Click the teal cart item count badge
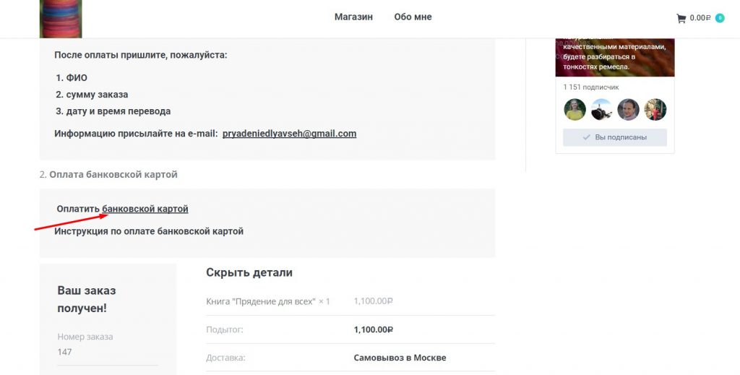The image size is (740, 375). pyautogui.click(x=720, y=18)
